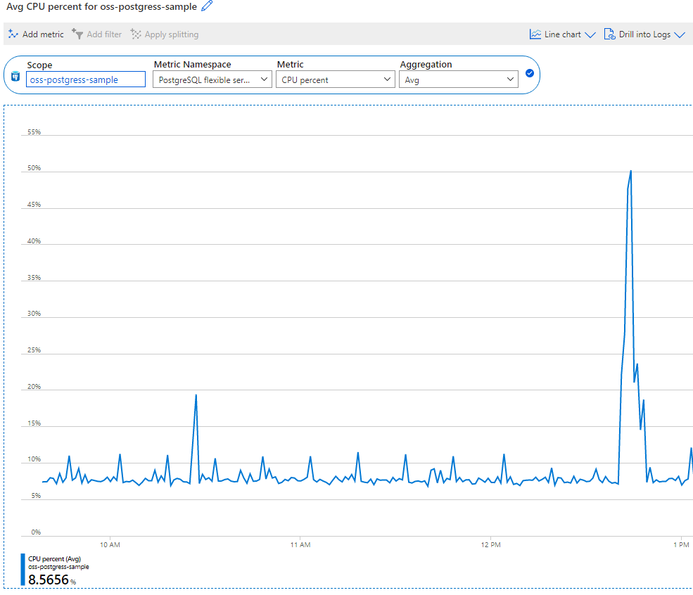Expand the CPU percent Metric dropdown

pos(334,80)
